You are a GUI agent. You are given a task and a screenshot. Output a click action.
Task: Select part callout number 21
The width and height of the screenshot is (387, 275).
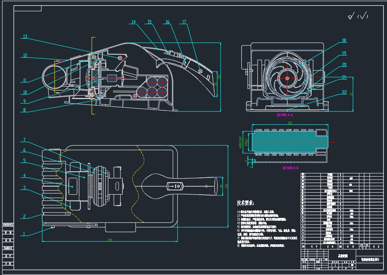click(344, 78)
